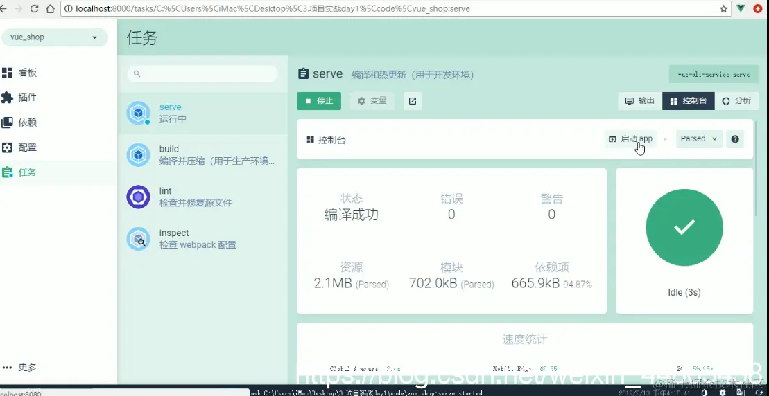Click the 控制台 panel header icon
This screenshot has height=396, width=769.
coord(310,140)
